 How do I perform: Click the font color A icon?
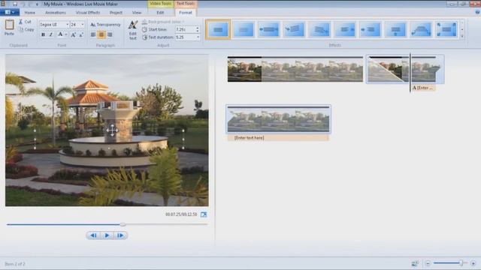pyautogui.click(x=60, y=34)
